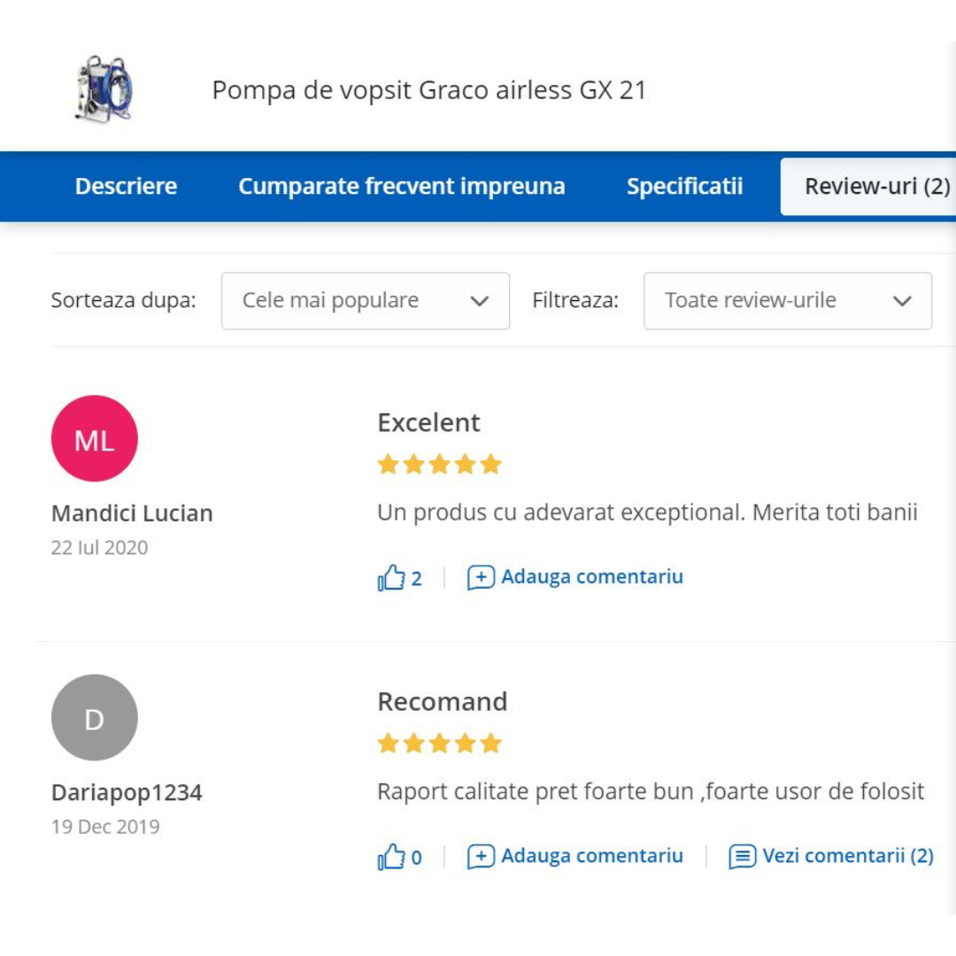Viewport: 956px width, 956px height.
Task: Click the Vezi comentarii speech bubble icon
Action: click(x=742, y=857)
